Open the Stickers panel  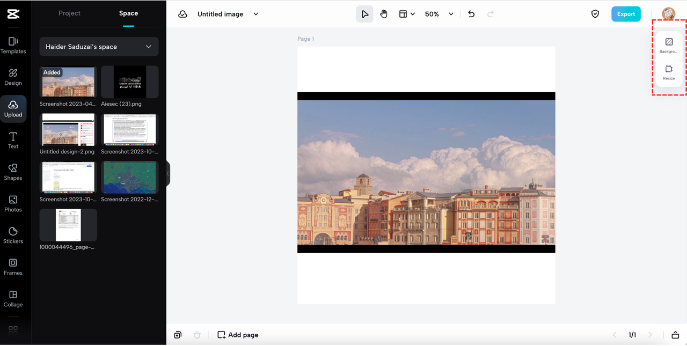[13, 235]
